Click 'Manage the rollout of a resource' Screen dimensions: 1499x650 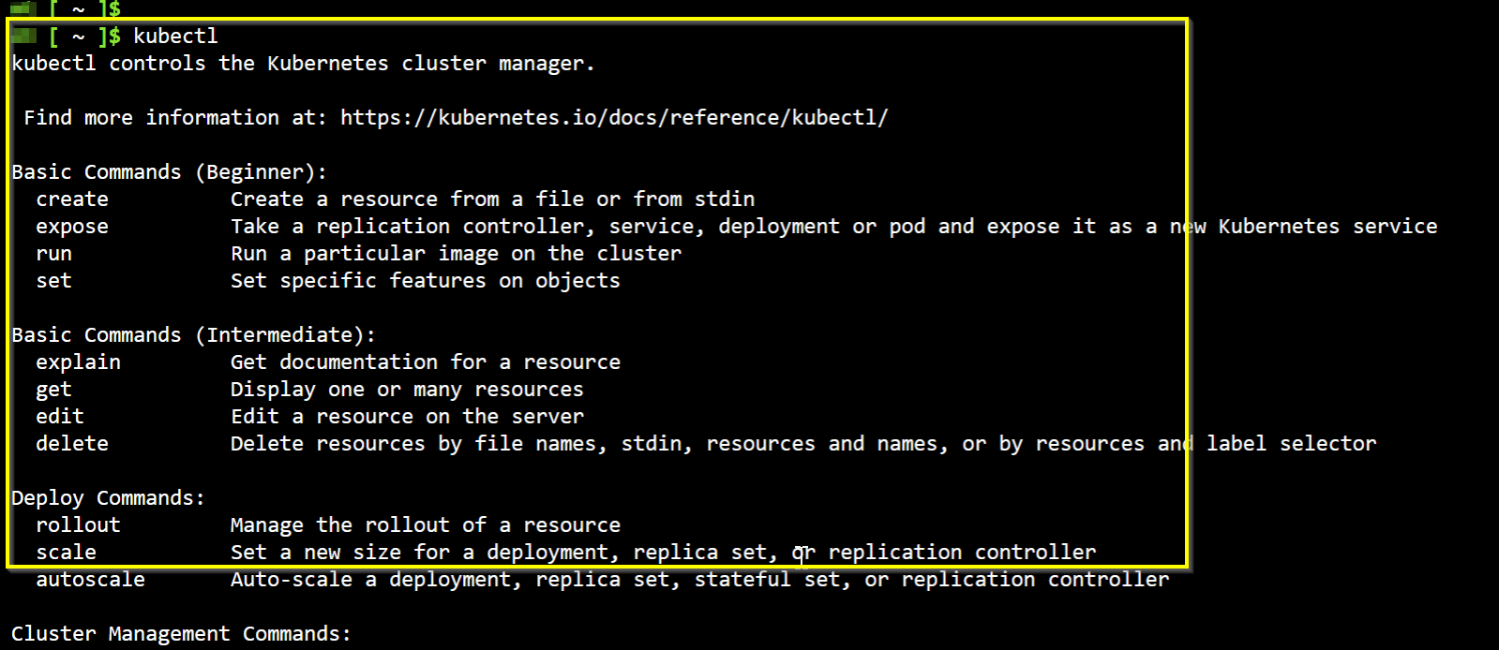point(426,525)
